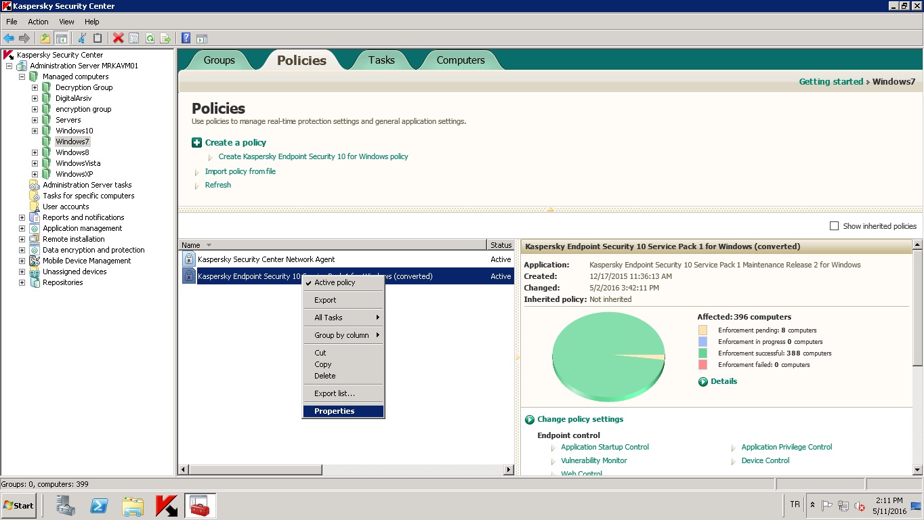Expand the Windows10 tree node
Image resolution: width=924 pixels, height=520 pixels.
coord(35,131)
